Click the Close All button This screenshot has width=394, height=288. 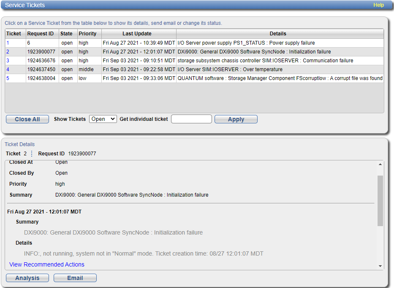pyautogui.click(x=27, y=119)
